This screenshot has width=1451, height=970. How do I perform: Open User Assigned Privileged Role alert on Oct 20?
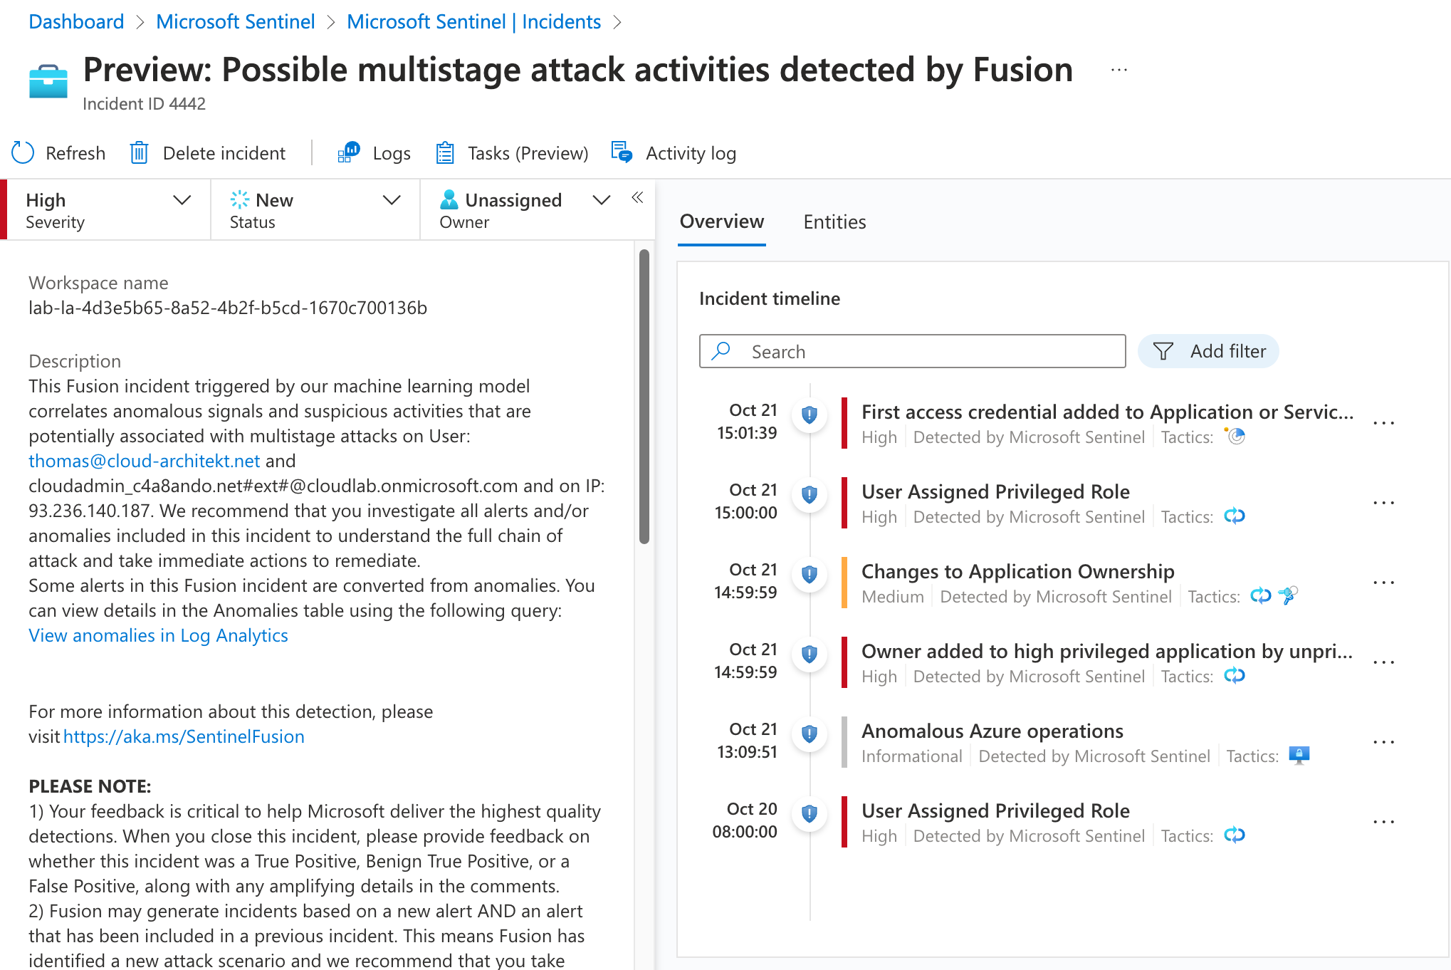[x=995, y=810]
